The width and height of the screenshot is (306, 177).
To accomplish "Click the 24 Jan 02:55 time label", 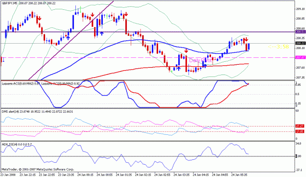I will [163, 175].
